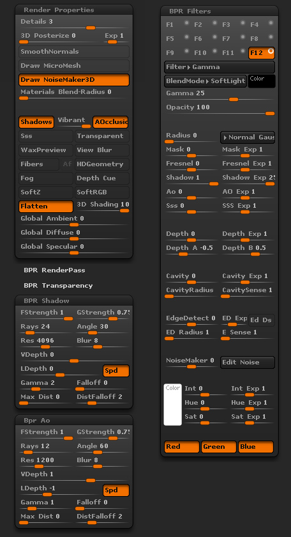Select the F10 filter slot

click(x=205, y=52)
